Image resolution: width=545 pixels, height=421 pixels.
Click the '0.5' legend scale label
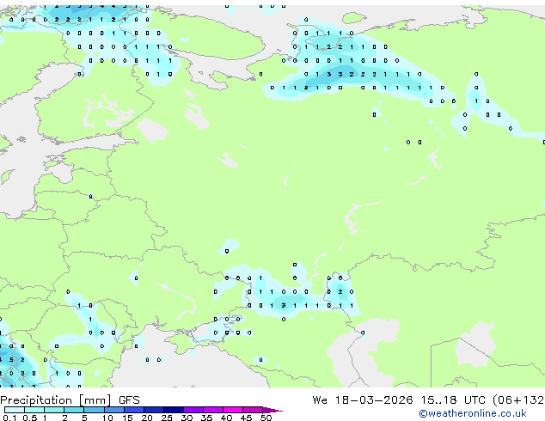click(30, 418)
